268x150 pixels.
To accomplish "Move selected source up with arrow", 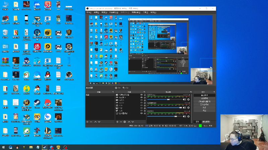I will pyautogui.click(x=129, y=122).
